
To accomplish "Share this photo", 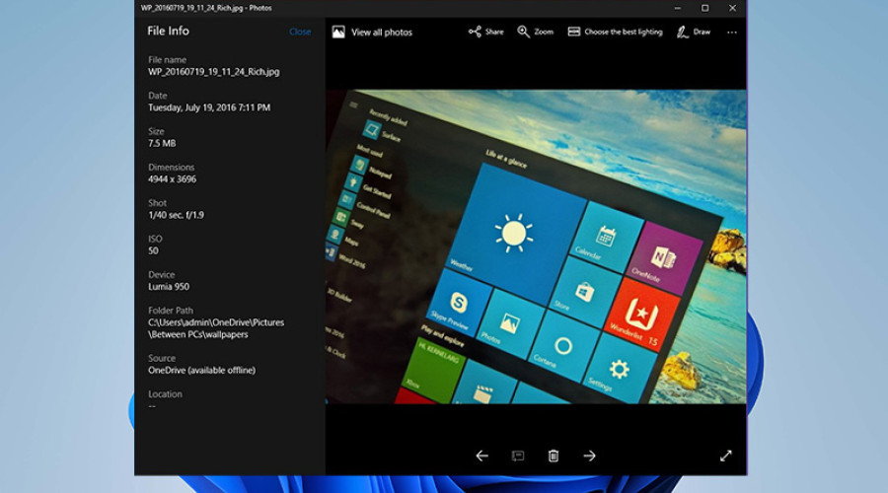I will (485, 32).
